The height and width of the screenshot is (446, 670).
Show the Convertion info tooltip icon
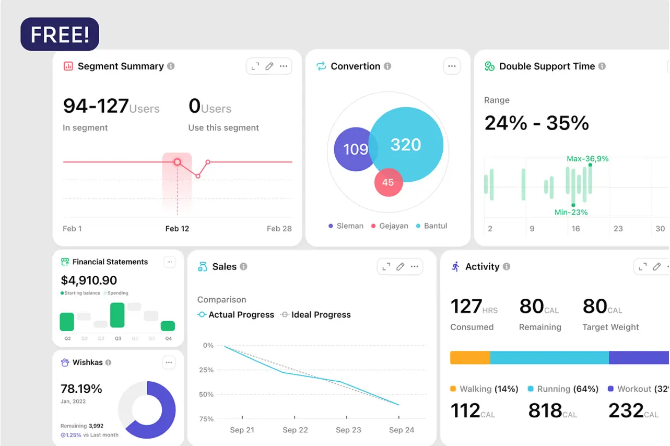[387, 66]
